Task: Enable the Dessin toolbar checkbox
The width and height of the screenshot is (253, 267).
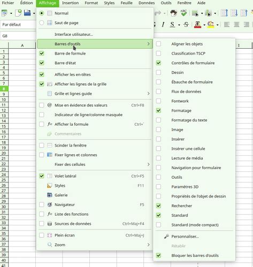Action: [158, 72]
